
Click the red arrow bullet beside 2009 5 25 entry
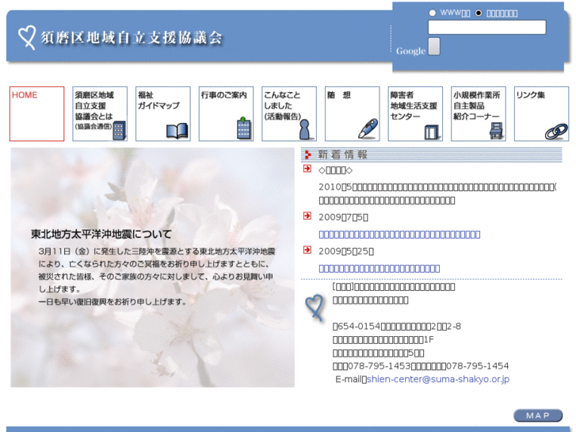307,250
